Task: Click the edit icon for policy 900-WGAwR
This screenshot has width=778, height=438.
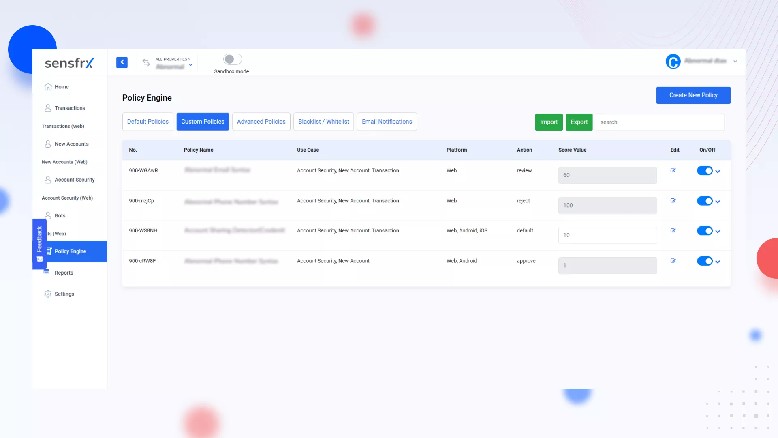Action: tap(673, 170)
